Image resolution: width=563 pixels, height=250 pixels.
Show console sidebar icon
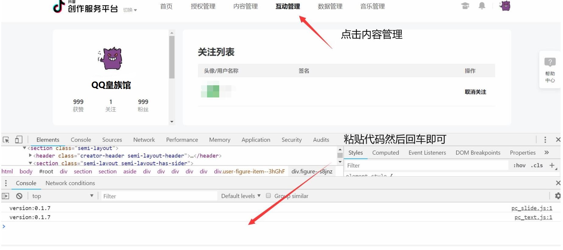click(5, 196)
